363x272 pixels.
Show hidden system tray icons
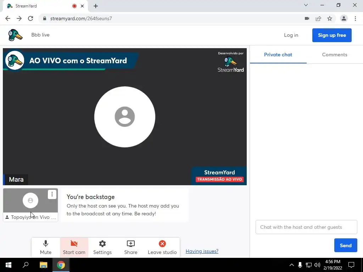click(x=292, y=265)
